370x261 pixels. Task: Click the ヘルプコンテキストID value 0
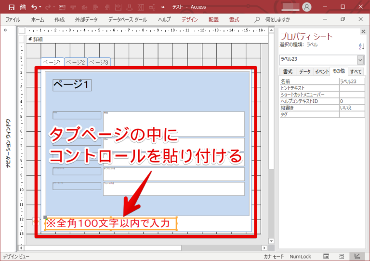352,101
